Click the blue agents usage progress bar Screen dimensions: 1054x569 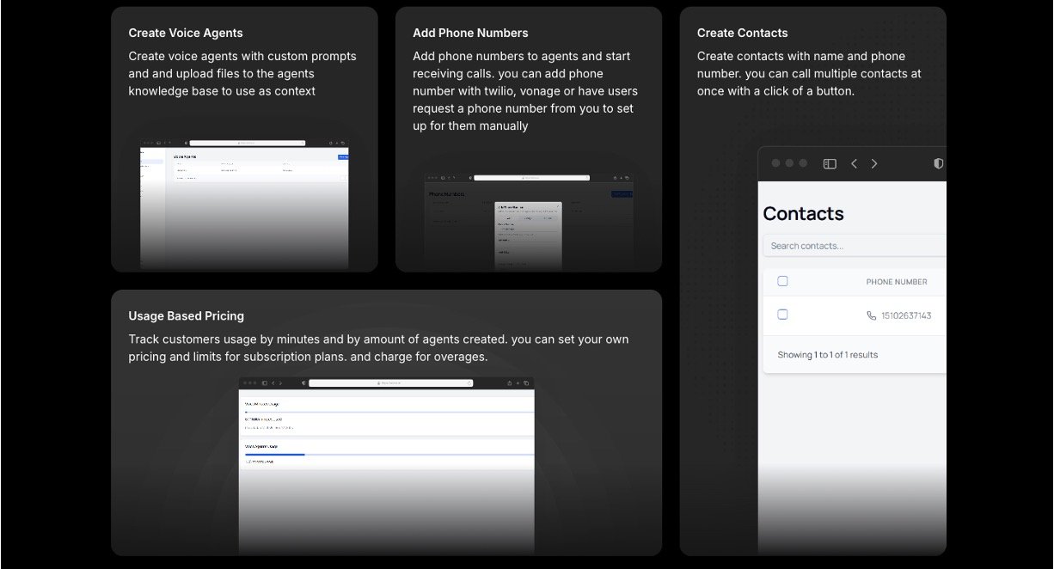click(274, 454)
